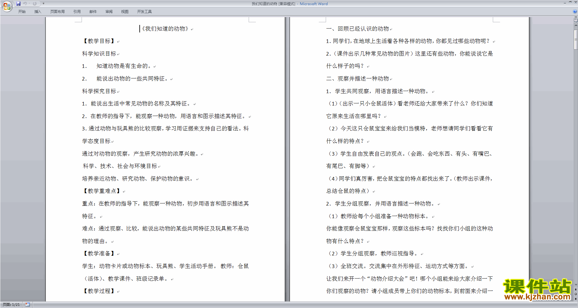Click the line 能说出动物的一些共同特征。
578x308 pixels.
click(x=132, y=79)
